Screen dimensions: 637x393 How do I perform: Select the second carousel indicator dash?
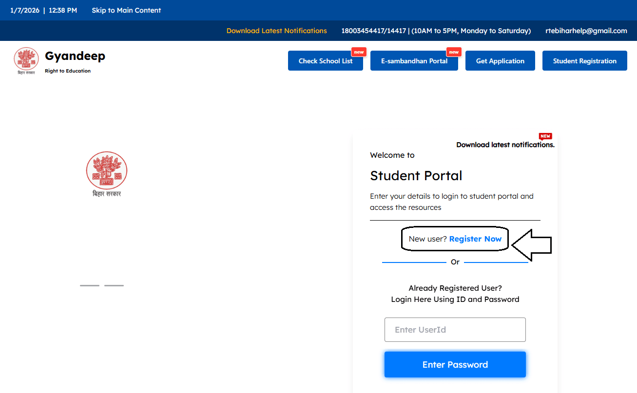tap(114, 285)
